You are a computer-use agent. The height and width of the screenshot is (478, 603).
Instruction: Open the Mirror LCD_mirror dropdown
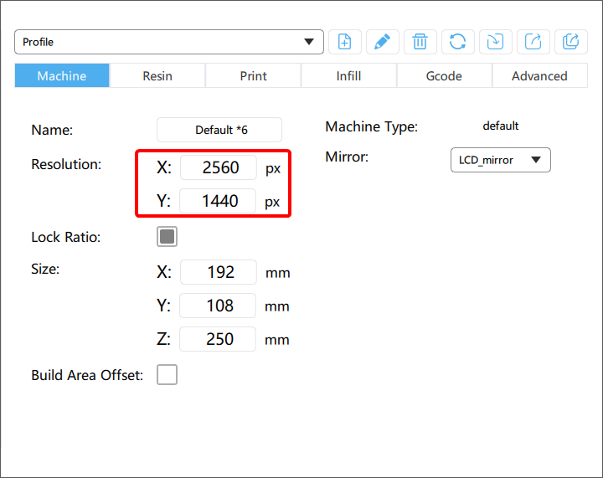[500, 160]
